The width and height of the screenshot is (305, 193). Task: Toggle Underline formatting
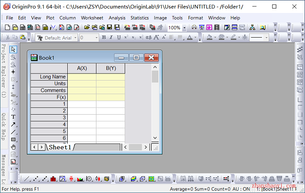point(119,37)
